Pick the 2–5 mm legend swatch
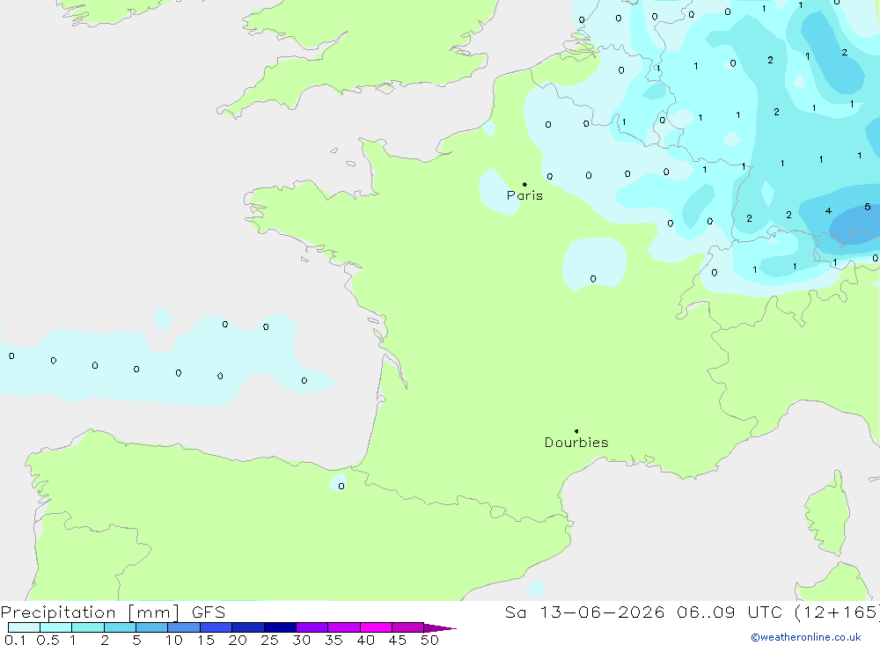This screenshot has height=645, width=880. 120,627
